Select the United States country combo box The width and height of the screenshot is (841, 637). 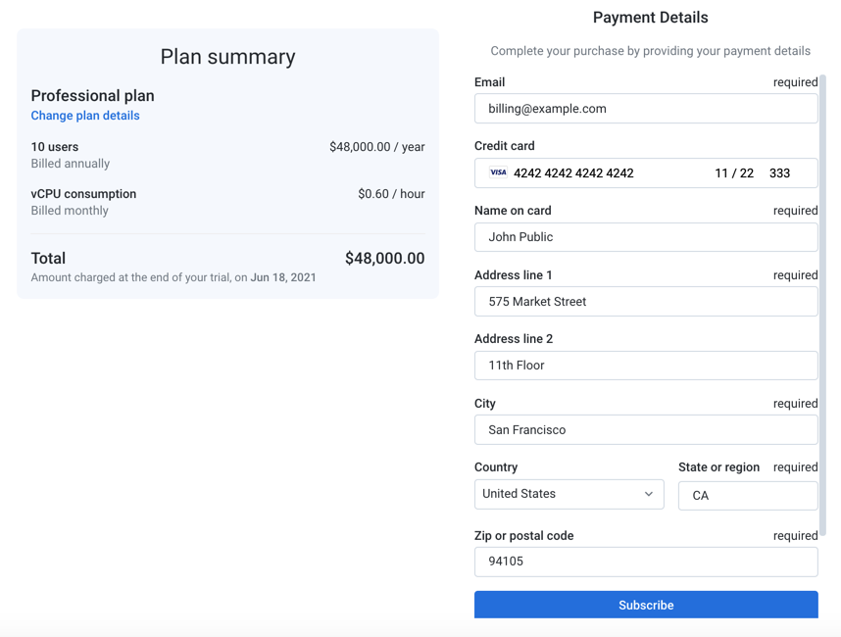click(x=559, y=494)
